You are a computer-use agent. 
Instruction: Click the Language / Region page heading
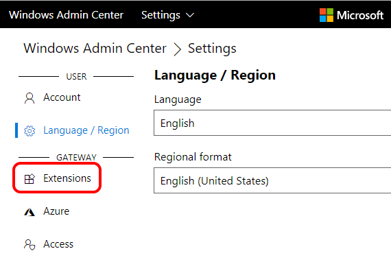pos(215,75)
